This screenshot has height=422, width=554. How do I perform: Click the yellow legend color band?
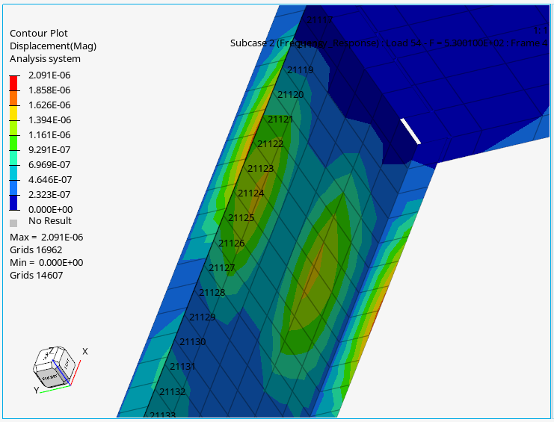pos(13,113)
